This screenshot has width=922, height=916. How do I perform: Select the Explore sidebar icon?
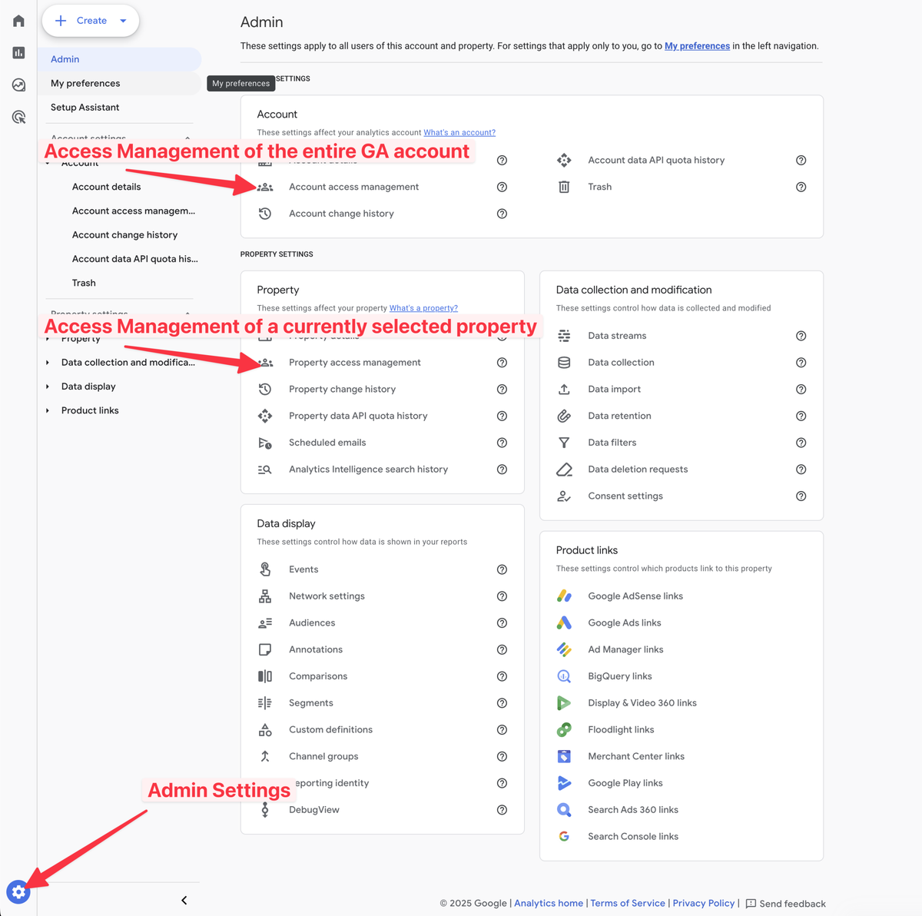[18, 85]
